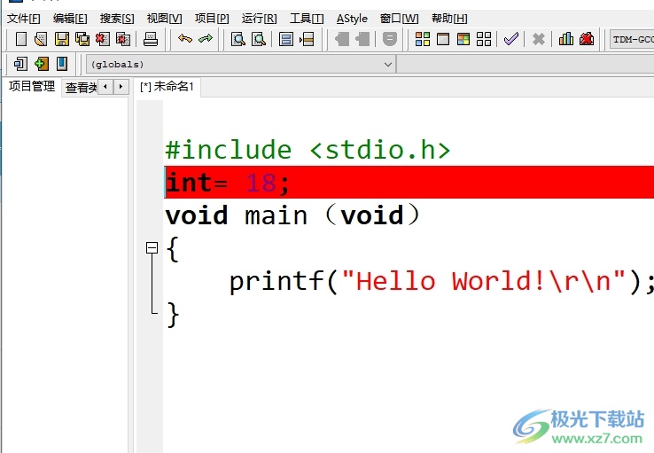Open the 项目[P] menu
The height and width of the screenshot is (453, 654).
click(212, 19)
